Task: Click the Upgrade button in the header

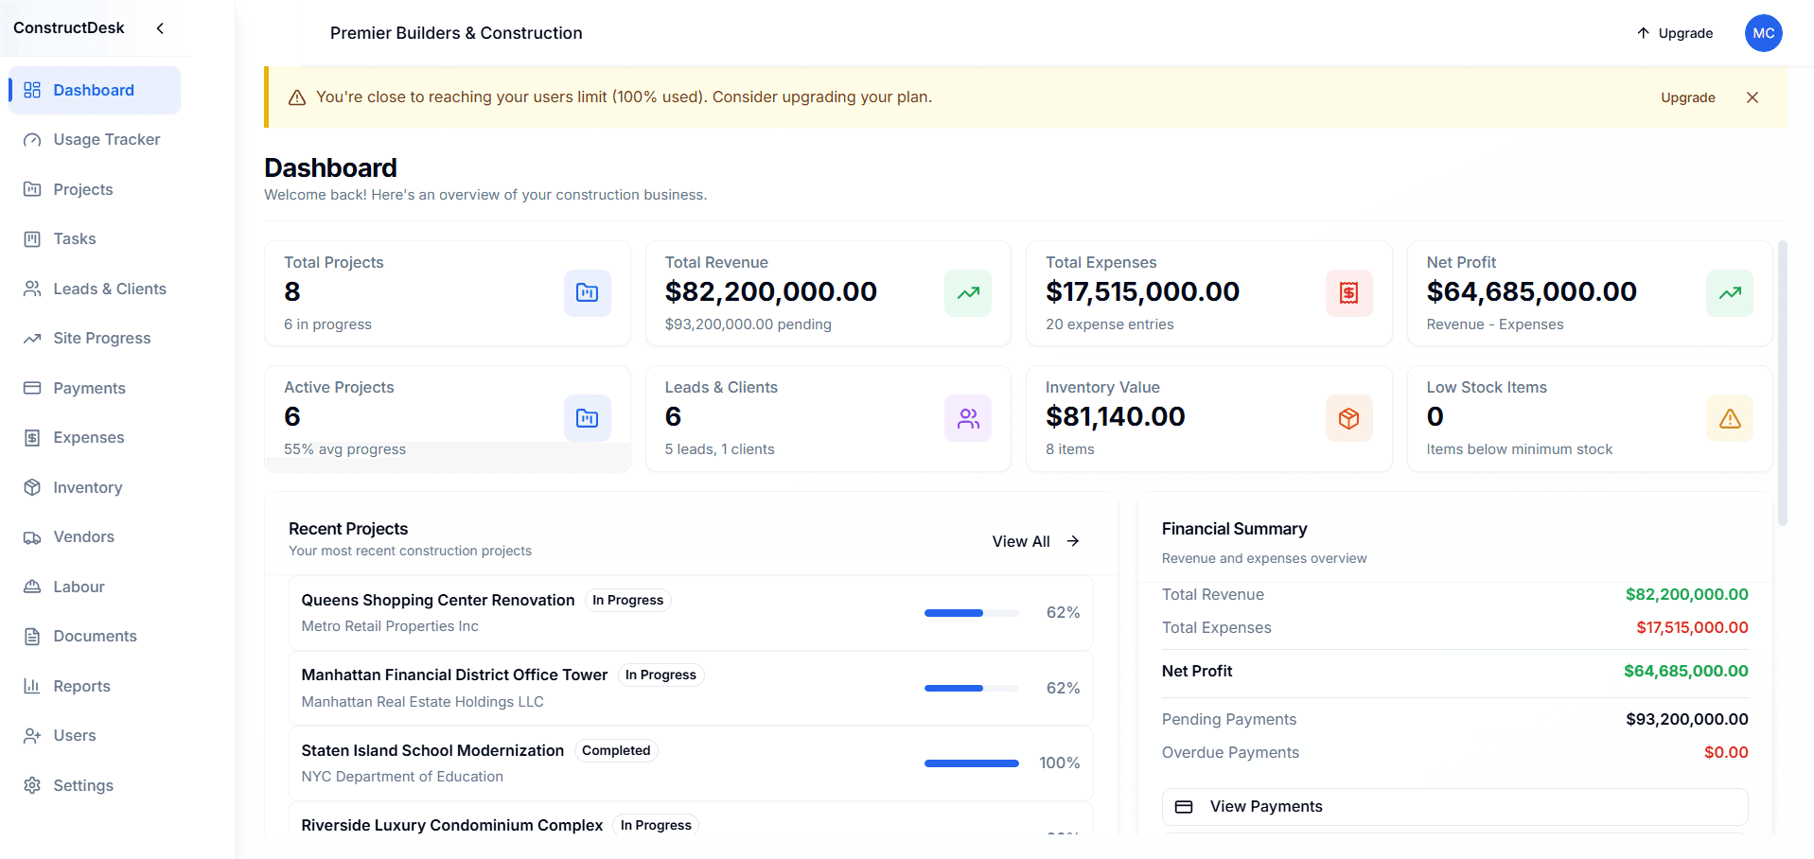Action: click(x=1674, y=33)
